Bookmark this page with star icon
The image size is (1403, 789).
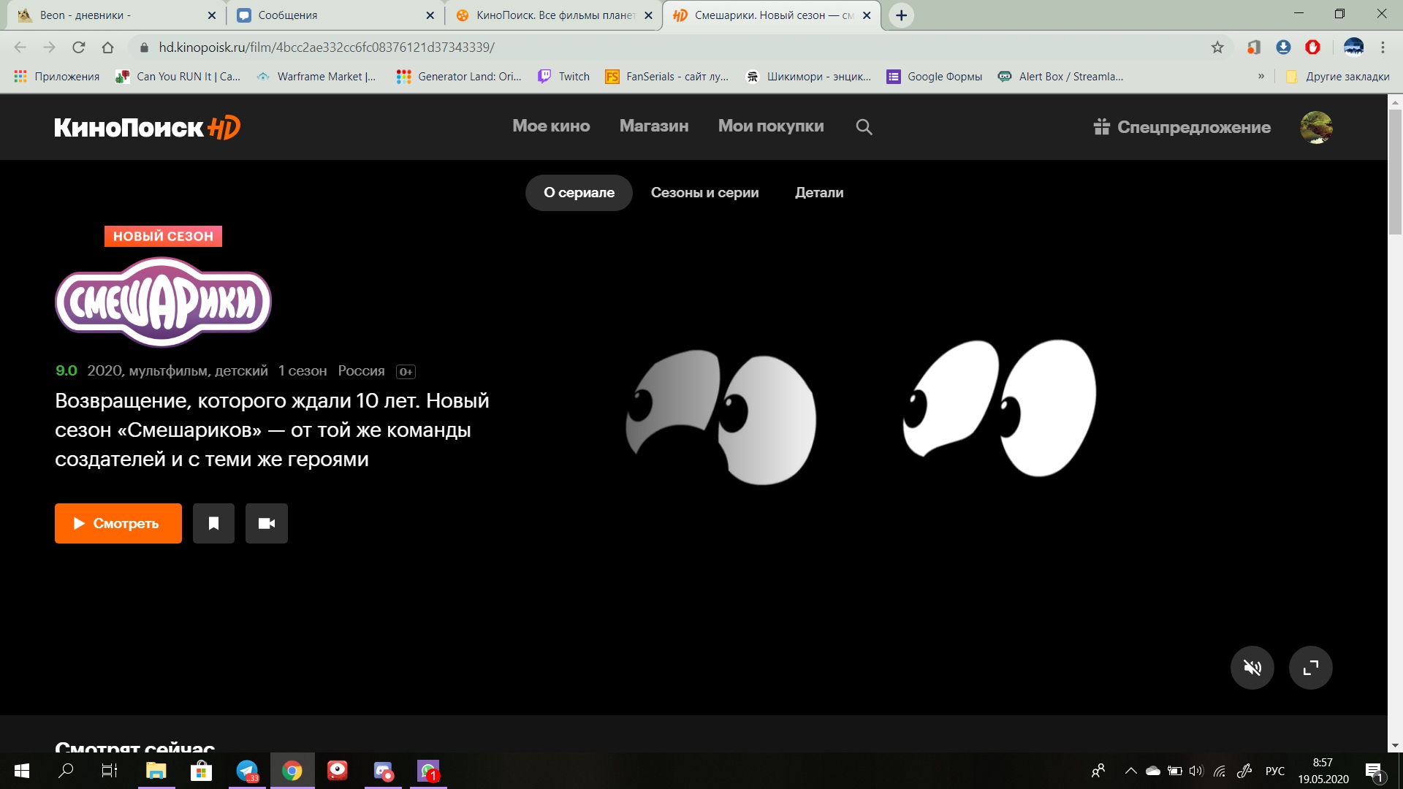pyautogui.click(x=1217, y=47)
